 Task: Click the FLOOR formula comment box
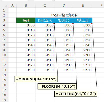[x=57, y=86]
